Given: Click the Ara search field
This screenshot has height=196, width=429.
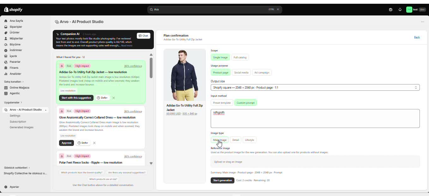Looking at the screenshot, I should click(x=214, y=9).
